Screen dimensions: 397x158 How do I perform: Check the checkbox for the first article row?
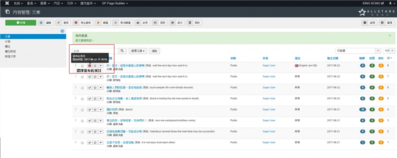coord(82,66)
